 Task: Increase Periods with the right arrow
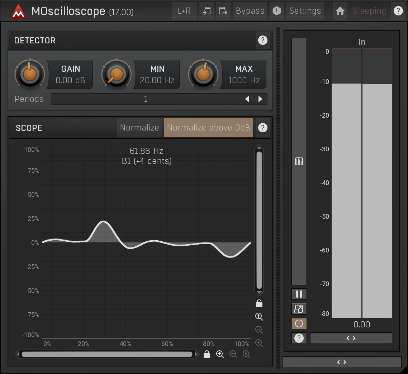[260, 99]
